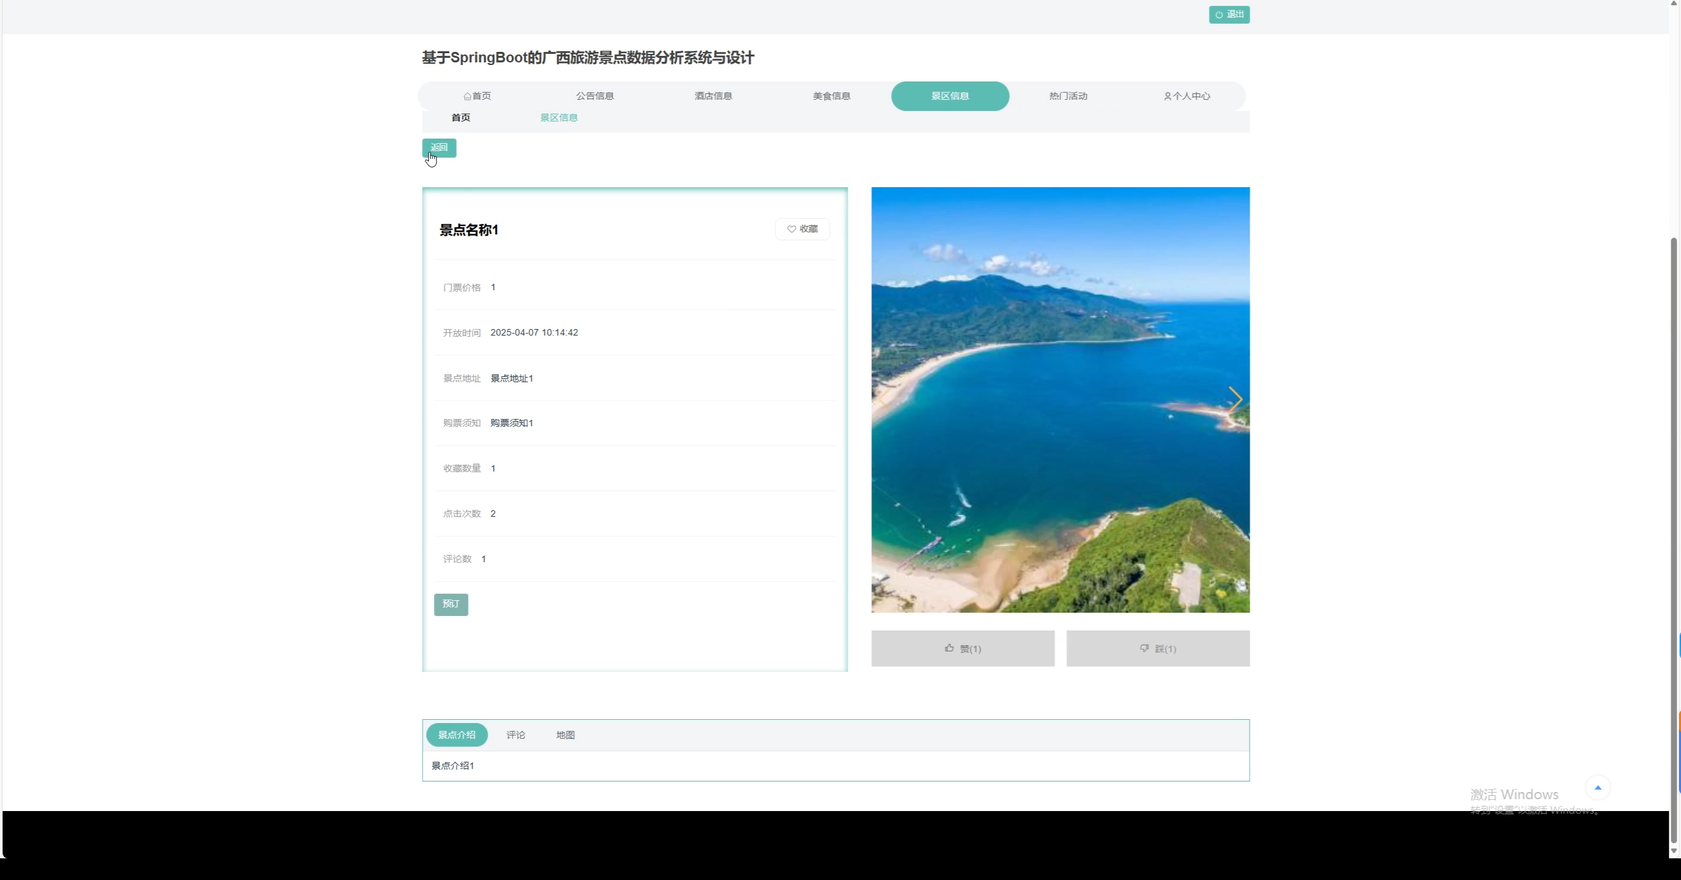Screen dimensions: 1681x880
Task: Click the 首页 breadcrumb link
Action: tap(460, 118)
